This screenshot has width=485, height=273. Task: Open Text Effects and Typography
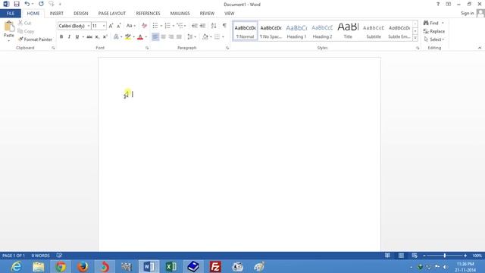coord(116,37)
